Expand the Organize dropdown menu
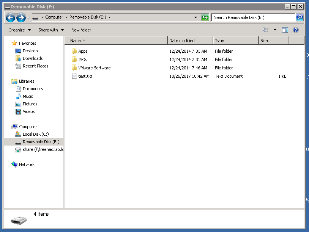This screenshot has height=232, width=309. (19, 30)
